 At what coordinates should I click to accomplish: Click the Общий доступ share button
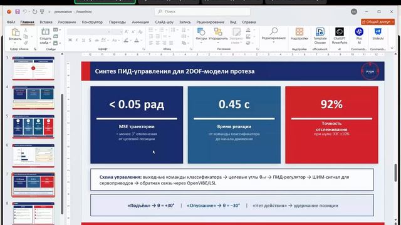click(x=378, y=22)
